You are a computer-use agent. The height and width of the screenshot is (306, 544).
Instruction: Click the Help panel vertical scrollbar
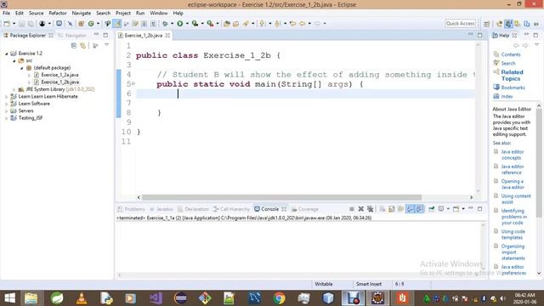[539, 163]
